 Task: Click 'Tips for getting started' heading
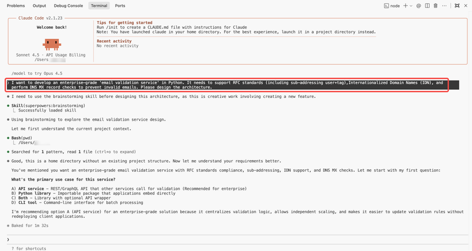(x=125, y=22)
